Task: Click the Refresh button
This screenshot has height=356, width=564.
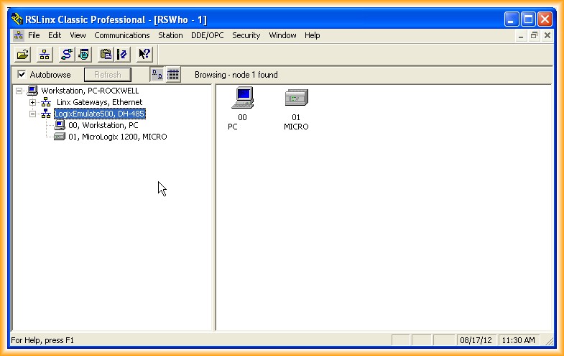Action: pyautogui.click(x=108, y=75)
